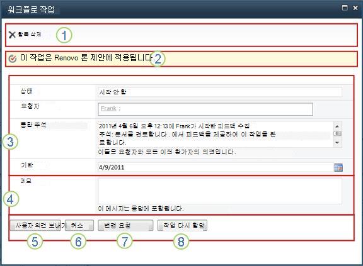
Task: Click the 사용자 의견 보내기 button
Action: pyautogui.click(x=35, y=225)
